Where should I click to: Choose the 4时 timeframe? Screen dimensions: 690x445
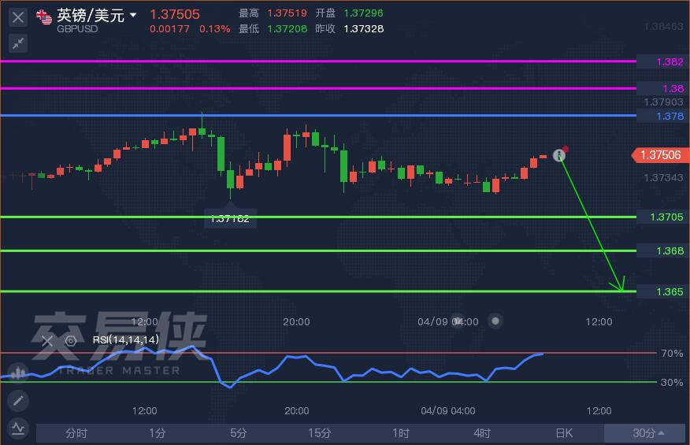coord(482,433)
